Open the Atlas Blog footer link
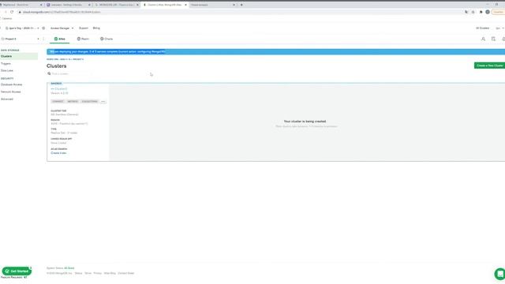Screen dimensions: 505x284 tap(110, 274)
